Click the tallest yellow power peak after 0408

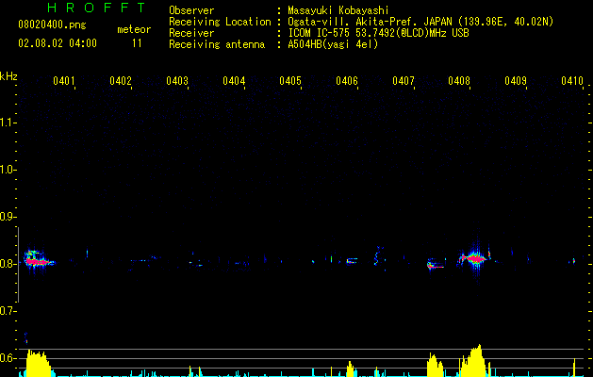(x=473, y=360)
